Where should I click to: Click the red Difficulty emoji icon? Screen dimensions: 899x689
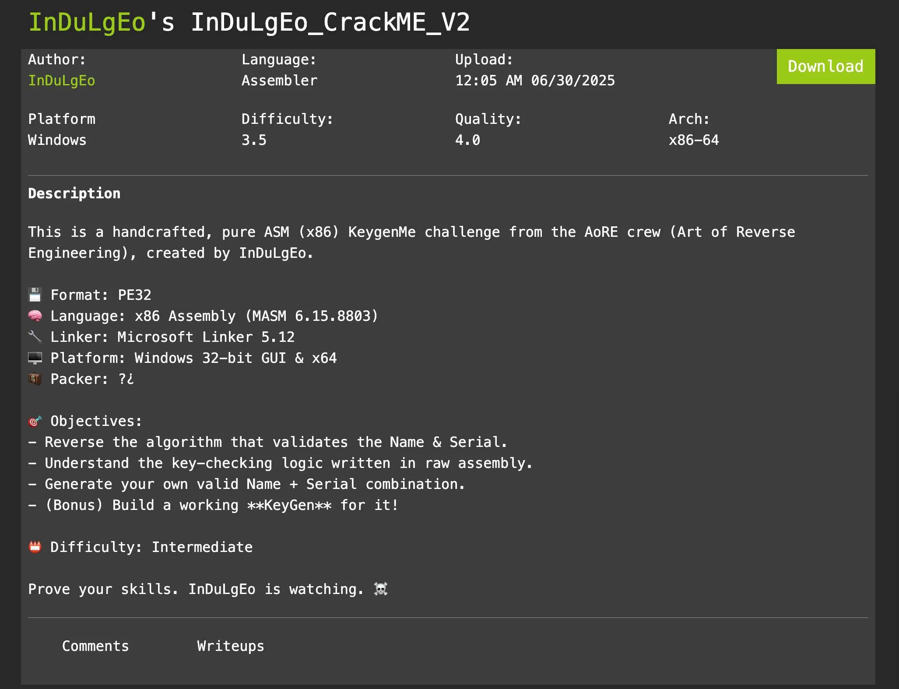[x=35, y=547]
